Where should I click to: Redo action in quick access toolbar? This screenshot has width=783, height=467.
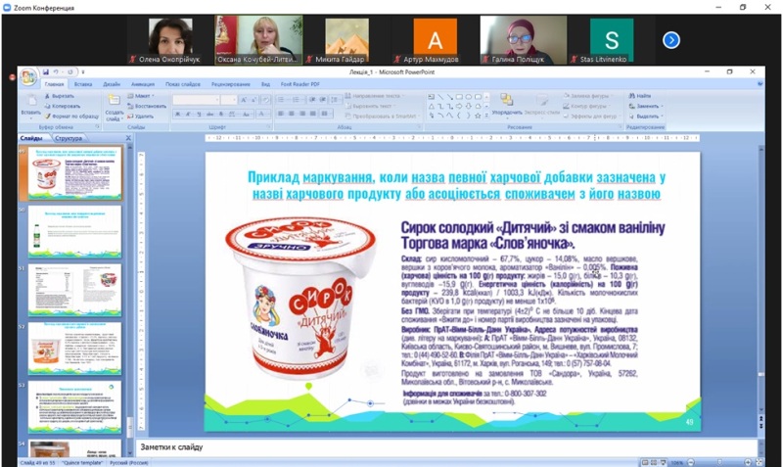point(70,71)
